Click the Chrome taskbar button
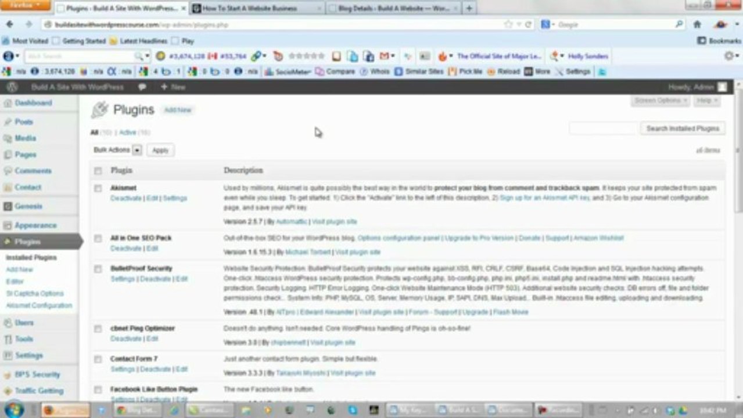 137,410
